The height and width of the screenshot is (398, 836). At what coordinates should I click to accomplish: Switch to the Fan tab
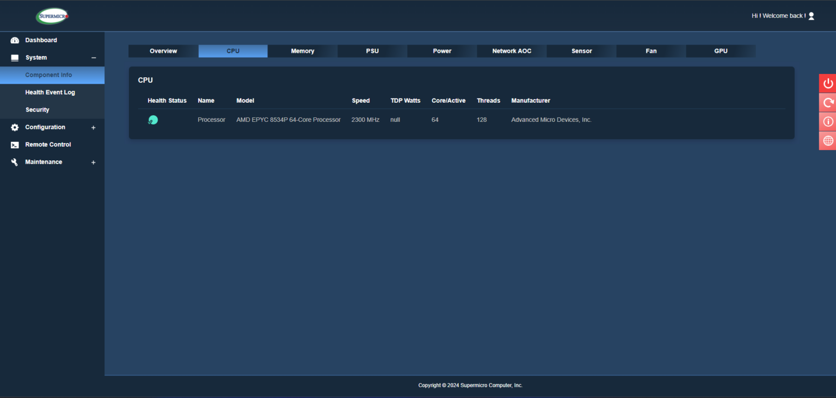click(651, 51)
